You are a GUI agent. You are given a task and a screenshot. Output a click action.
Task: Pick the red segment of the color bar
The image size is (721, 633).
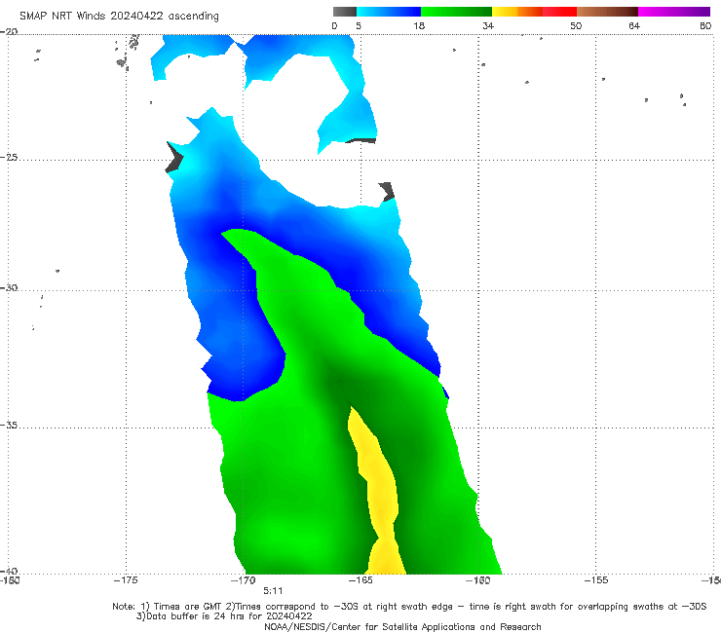[559, 12]
